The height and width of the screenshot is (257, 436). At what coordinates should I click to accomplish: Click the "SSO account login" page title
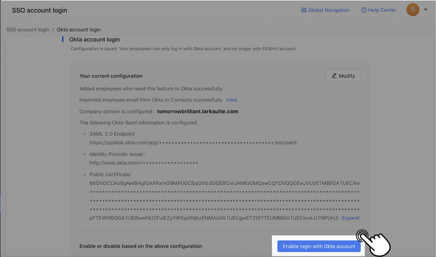point(39,10)
